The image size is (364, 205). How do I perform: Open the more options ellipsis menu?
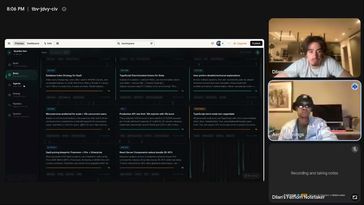point(229,43)
